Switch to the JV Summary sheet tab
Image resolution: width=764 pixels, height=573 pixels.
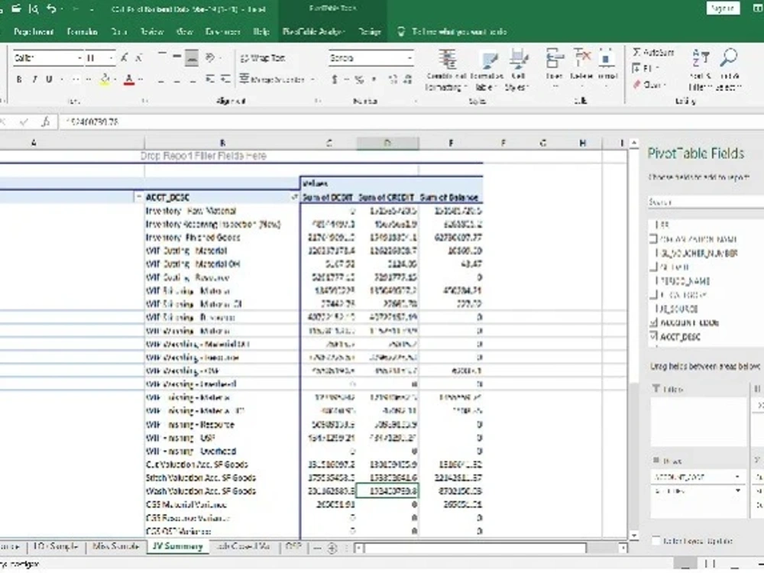tap(177, 547)
